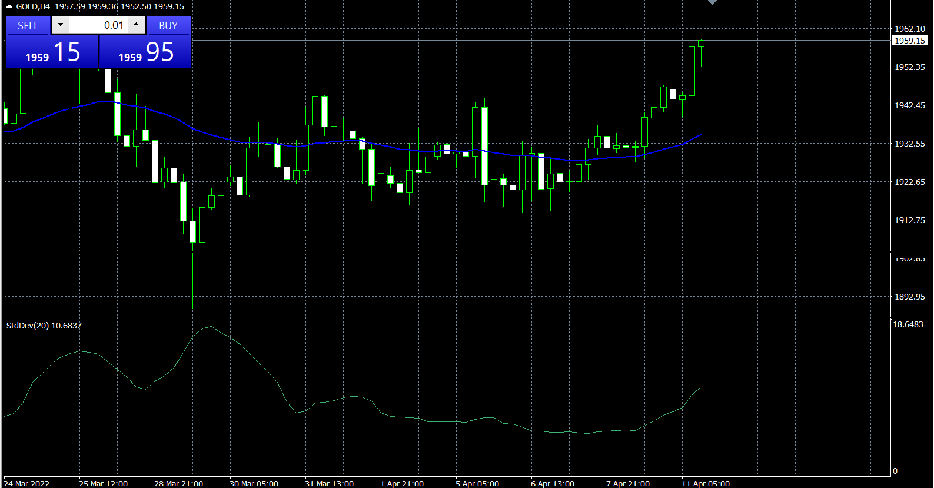Click the 24 Mar 2022 date label
The height and width of the screenshot is (488, 934).
click(x=26, y=483)
